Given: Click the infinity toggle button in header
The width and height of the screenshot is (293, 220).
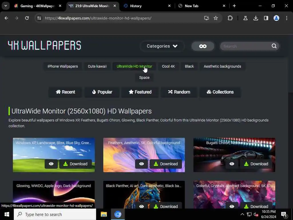Looking at the screenshot, I should pos(203,46).
